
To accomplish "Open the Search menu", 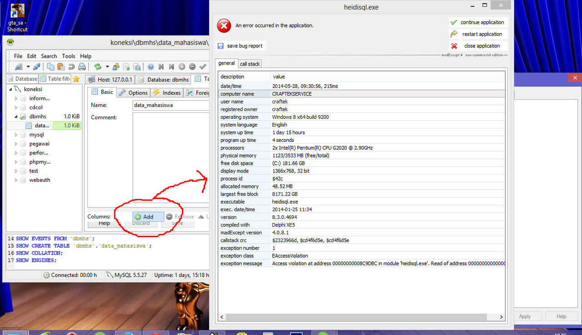I will [49, 56].
